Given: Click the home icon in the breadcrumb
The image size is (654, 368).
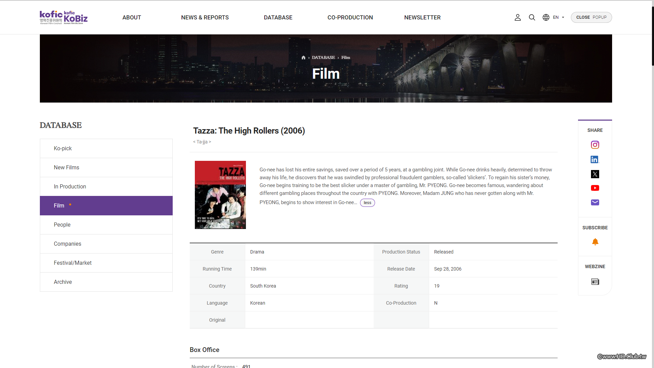Looking at the screenshot, I should (x=303, y=57).
